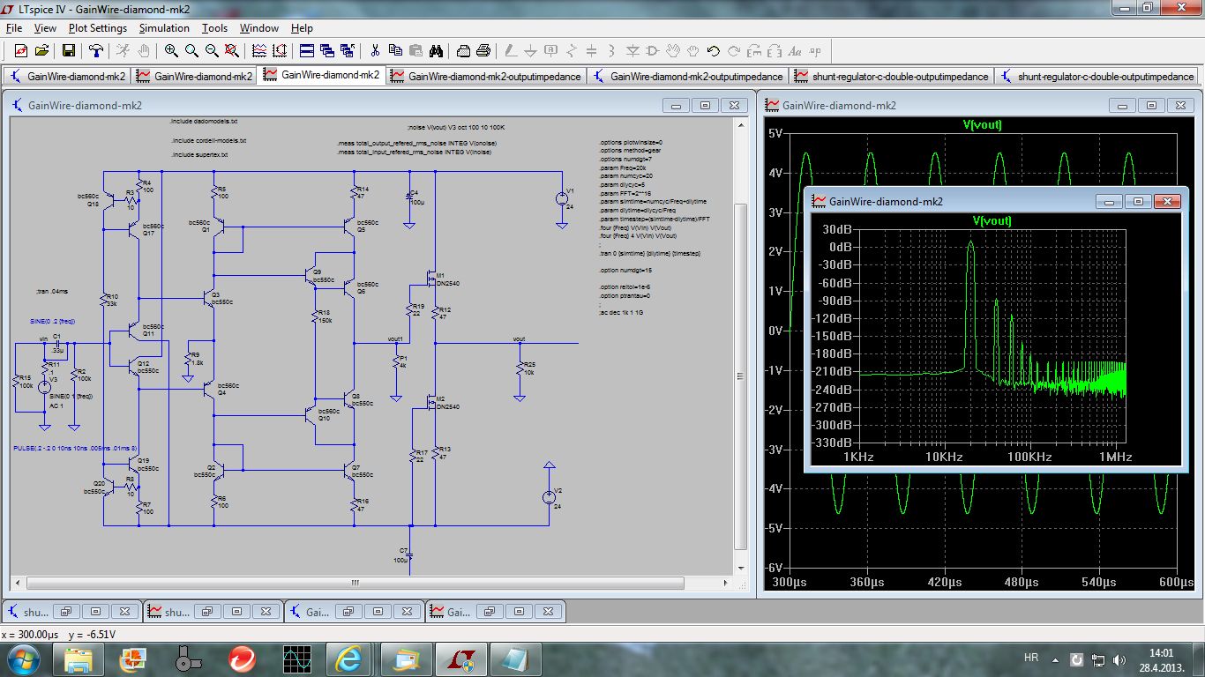This screenshot has width=1205, height=677.
Task: Save the schematic with the floppy icon
Action: pyautogui.click(x=68, y=51)
